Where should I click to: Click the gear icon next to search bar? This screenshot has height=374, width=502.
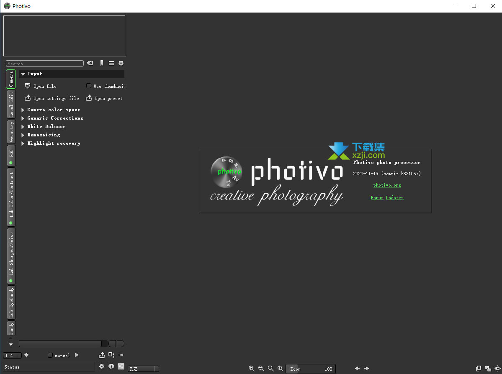pyautogui.click(x=121, y=63)
